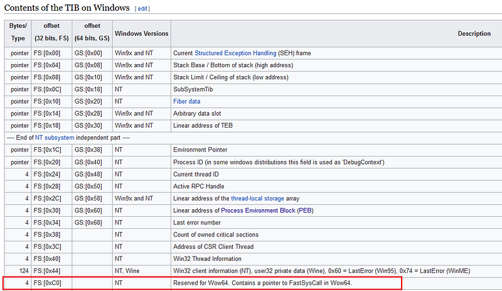This screenshot has width=502, height=291.
Task: Click Stack Base / Bottom of stack text
Action: click(x=233, y=65)
